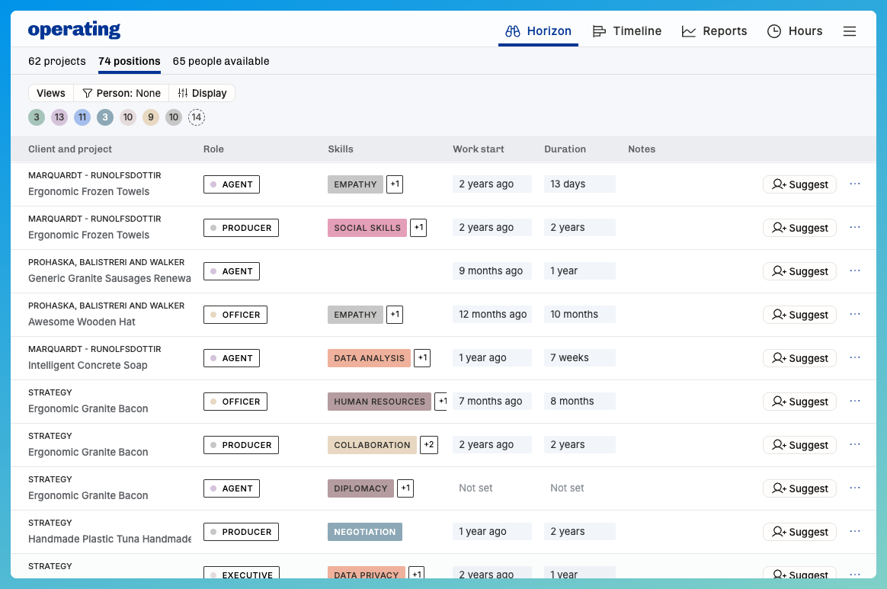The height and width of the screenshot is (589, 887).
Task: Open more options for Handmade Plastic Tuna row
Action: click(x=854, y=531)
